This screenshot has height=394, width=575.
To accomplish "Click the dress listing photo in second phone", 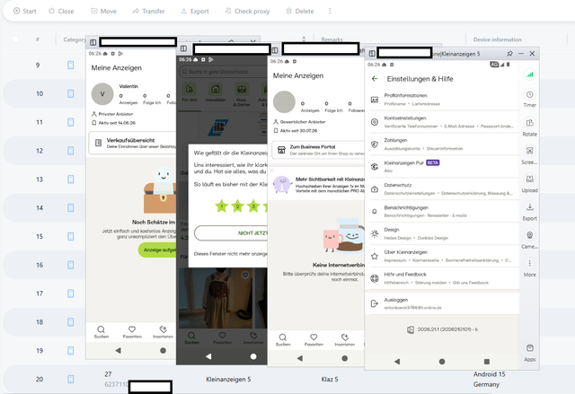I will pyautogui.click(x=216, y=298).
